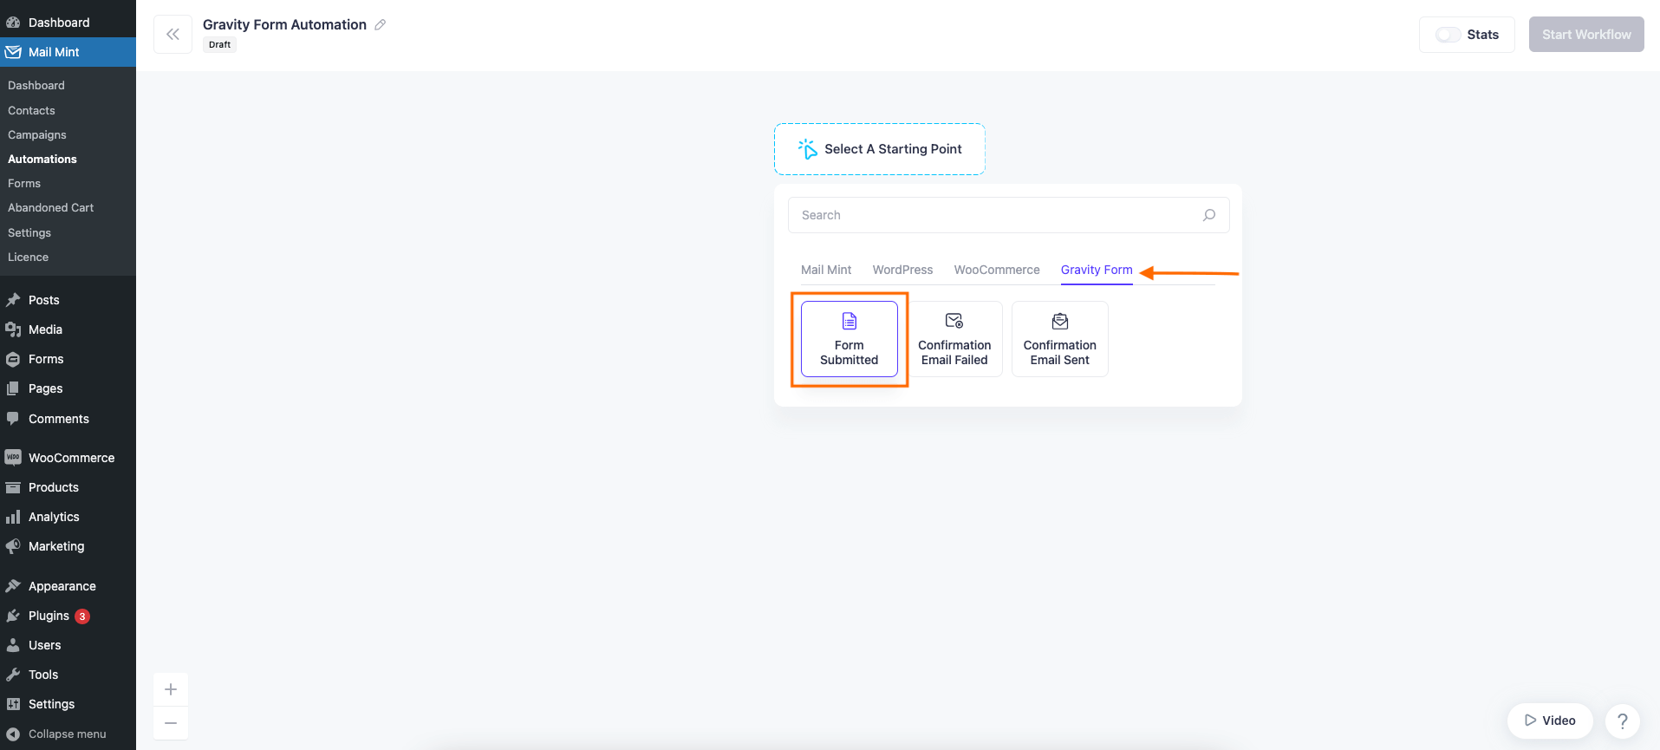
Task: Open Marketing in sidebar
Action: tap(68, 546)
